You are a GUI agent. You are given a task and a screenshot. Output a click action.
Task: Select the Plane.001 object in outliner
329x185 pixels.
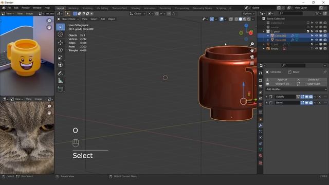[x=281, y=40]
